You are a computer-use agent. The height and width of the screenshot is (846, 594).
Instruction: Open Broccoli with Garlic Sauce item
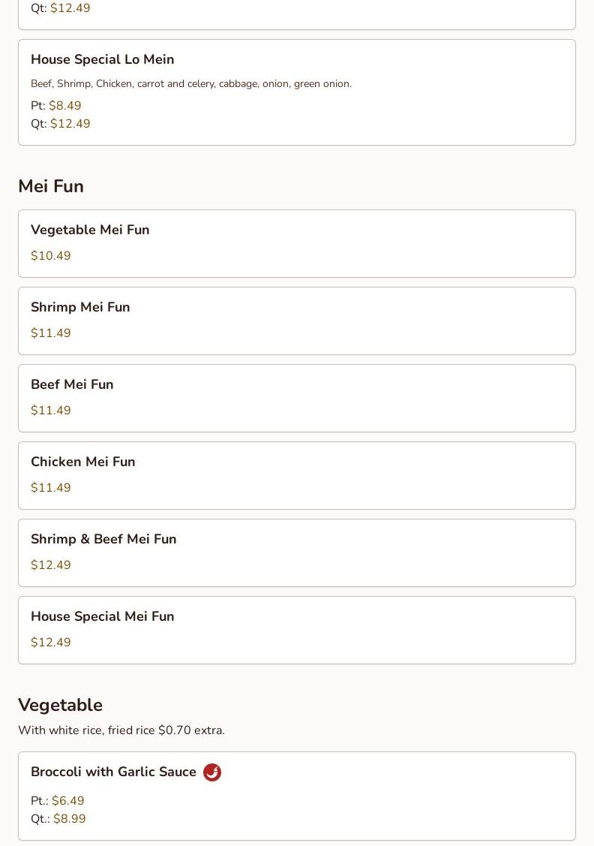[x=297, y=796]
